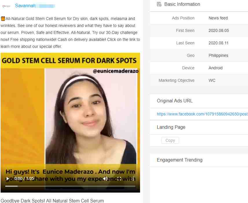Enter fullscreen mode on the video

[119, 179]
